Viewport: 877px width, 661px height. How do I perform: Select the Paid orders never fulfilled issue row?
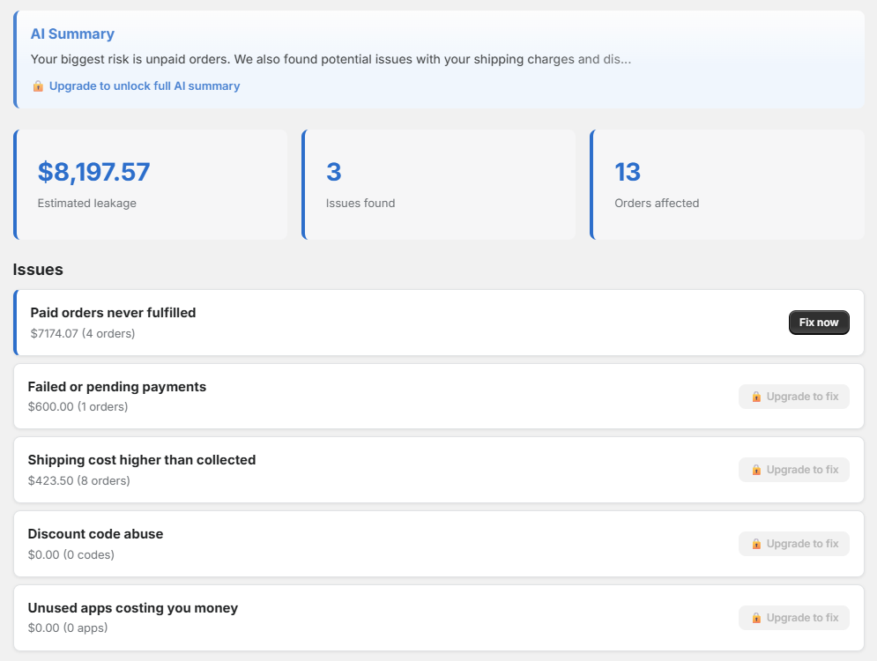(439, 323)
